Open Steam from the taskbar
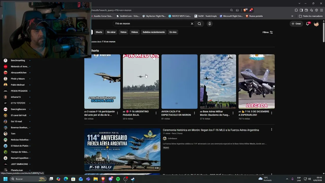The width and height of the screenshot is (325, 183). pos(133,179)
